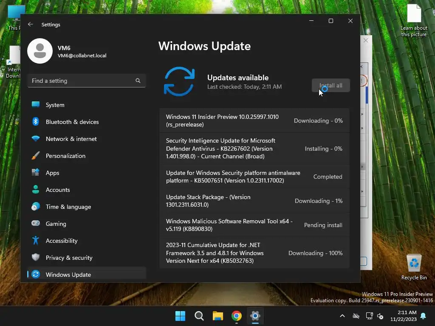Select Windows Update in the sidebar
This screenshot has width=435, height=326.
87,275
